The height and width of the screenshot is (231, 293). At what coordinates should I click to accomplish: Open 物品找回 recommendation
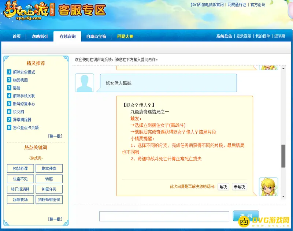[x=21, y=80]
